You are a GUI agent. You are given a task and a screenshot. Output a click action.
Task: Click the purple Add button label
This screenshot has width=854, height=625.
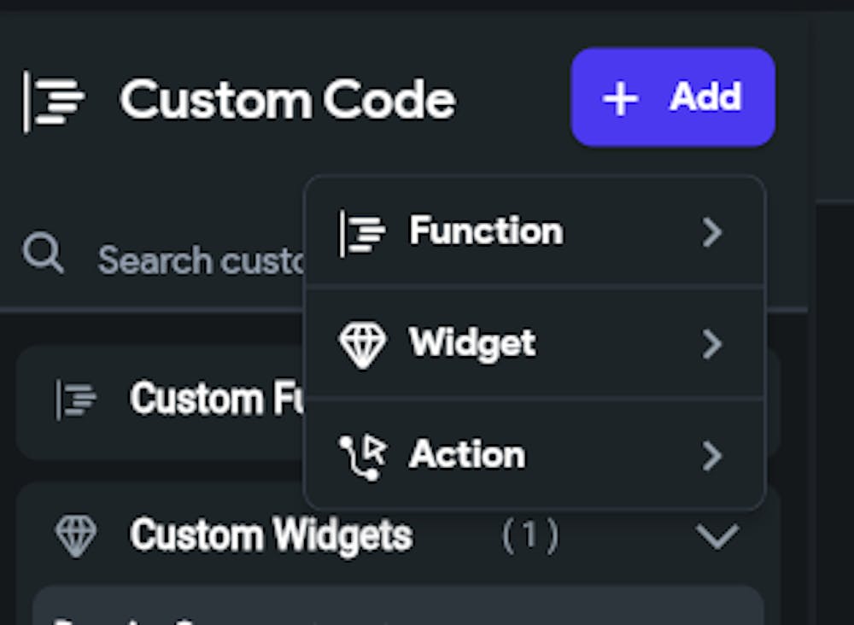(705, 96)
